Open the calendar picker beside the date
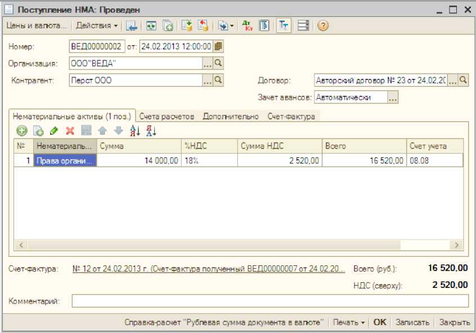The height and width of the screenshot is (333, 476). coord(218,46)
